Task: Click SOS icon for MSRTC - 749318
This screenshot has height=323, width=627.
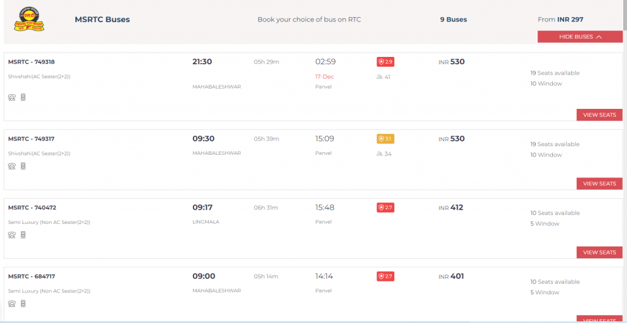Action: click(12, 97)
